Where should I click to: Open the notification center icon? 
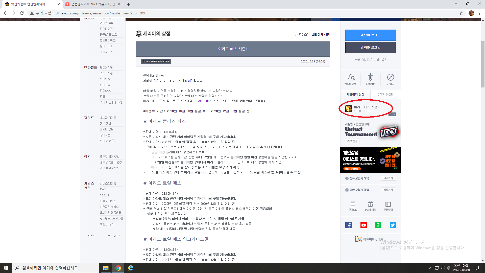pos(477,268)
